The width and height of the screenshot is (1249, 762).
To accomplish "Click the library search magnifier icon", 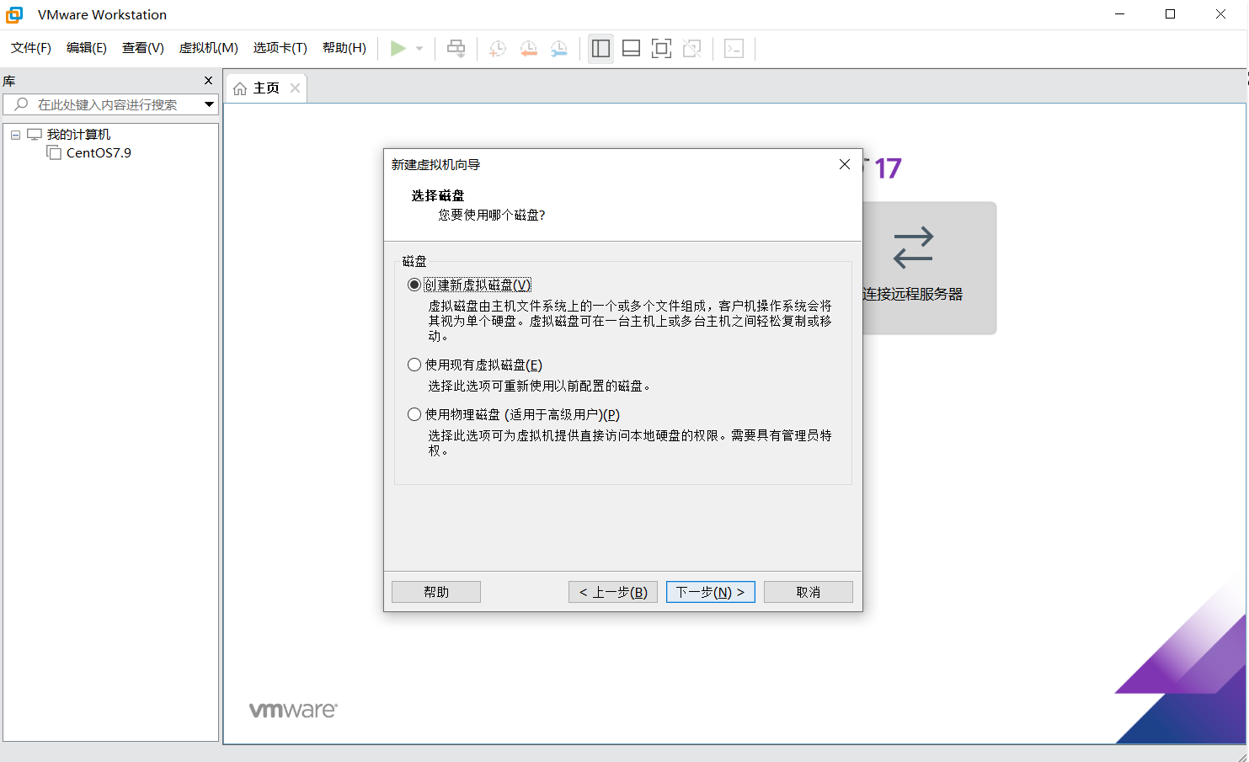I will 22,104.
